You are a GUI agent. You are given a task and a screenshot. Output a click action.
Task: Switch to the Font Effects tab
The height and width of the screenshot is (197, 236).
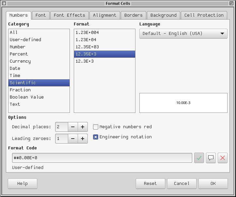coord(69,15)
